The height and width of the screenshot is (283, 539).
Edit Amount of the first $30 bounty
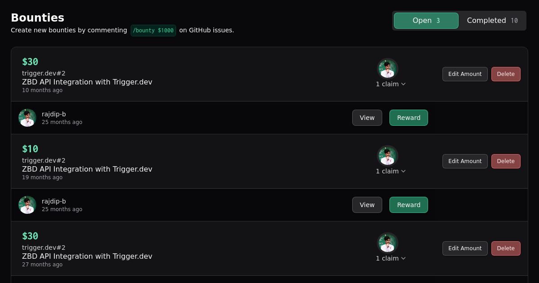[x=465, y=74]
